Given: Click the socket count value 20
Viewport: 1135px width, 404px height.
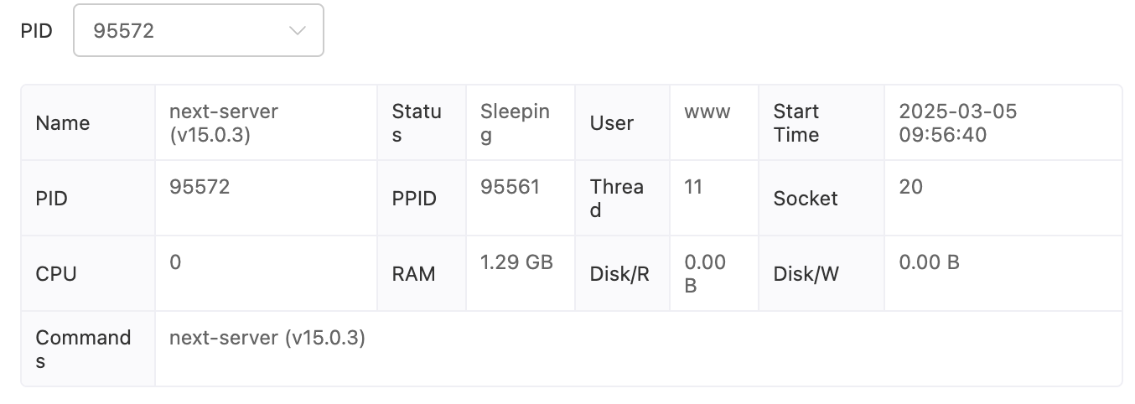Looking at the screenshot, I should pyautogui.click(x=910, y=187).
